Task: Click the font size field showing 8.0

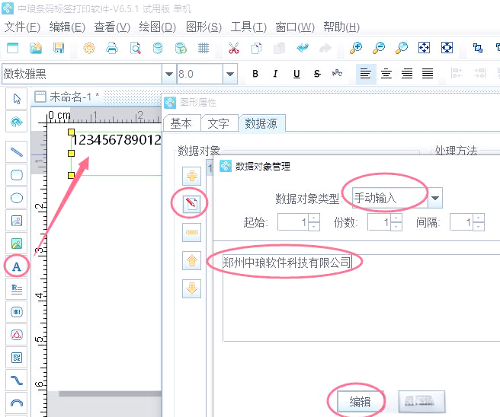Action: click(x=200, y=74)
